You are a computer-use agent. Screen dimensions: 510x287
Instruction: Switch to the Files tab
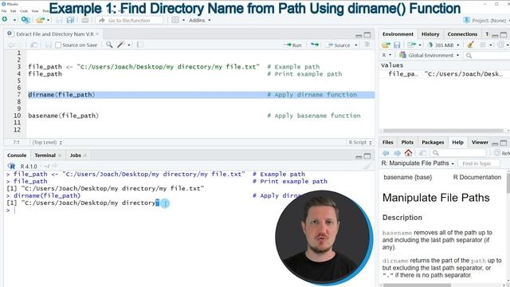coord(387,142)
